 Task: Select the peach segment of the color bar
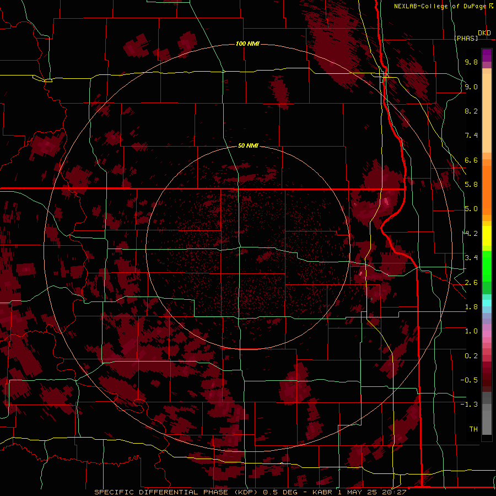point(487,113)
